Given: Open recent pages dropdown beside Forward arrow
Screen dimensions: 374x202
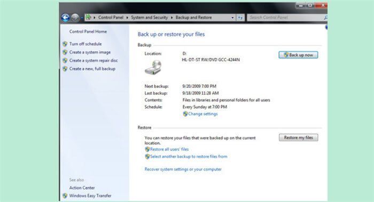Looking at the screenshot, I should [82, 18].
